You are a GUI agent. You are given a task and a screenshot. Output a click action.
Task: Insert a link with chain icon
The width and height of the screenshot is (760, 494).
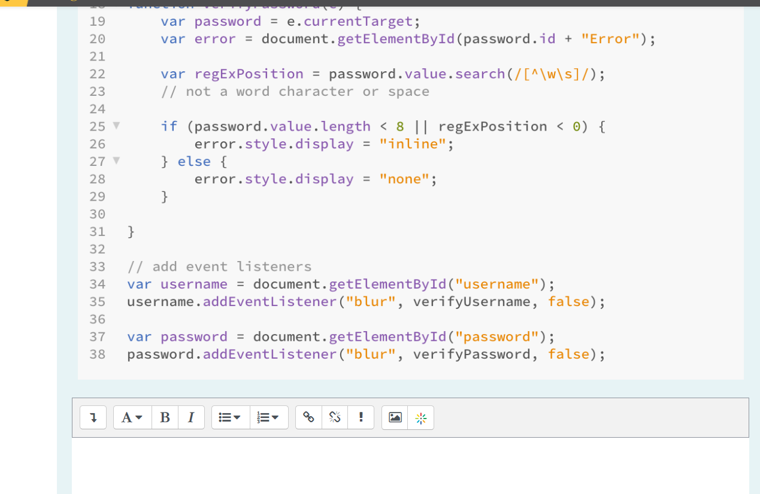(308, 417)
